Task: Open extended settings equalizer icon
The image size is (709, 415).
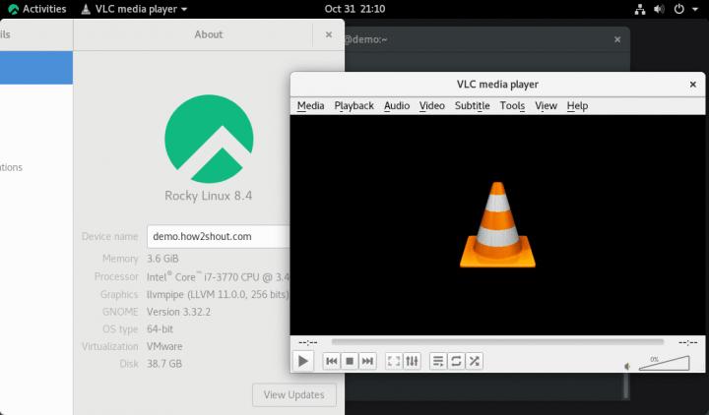Action: pos(412,361)
